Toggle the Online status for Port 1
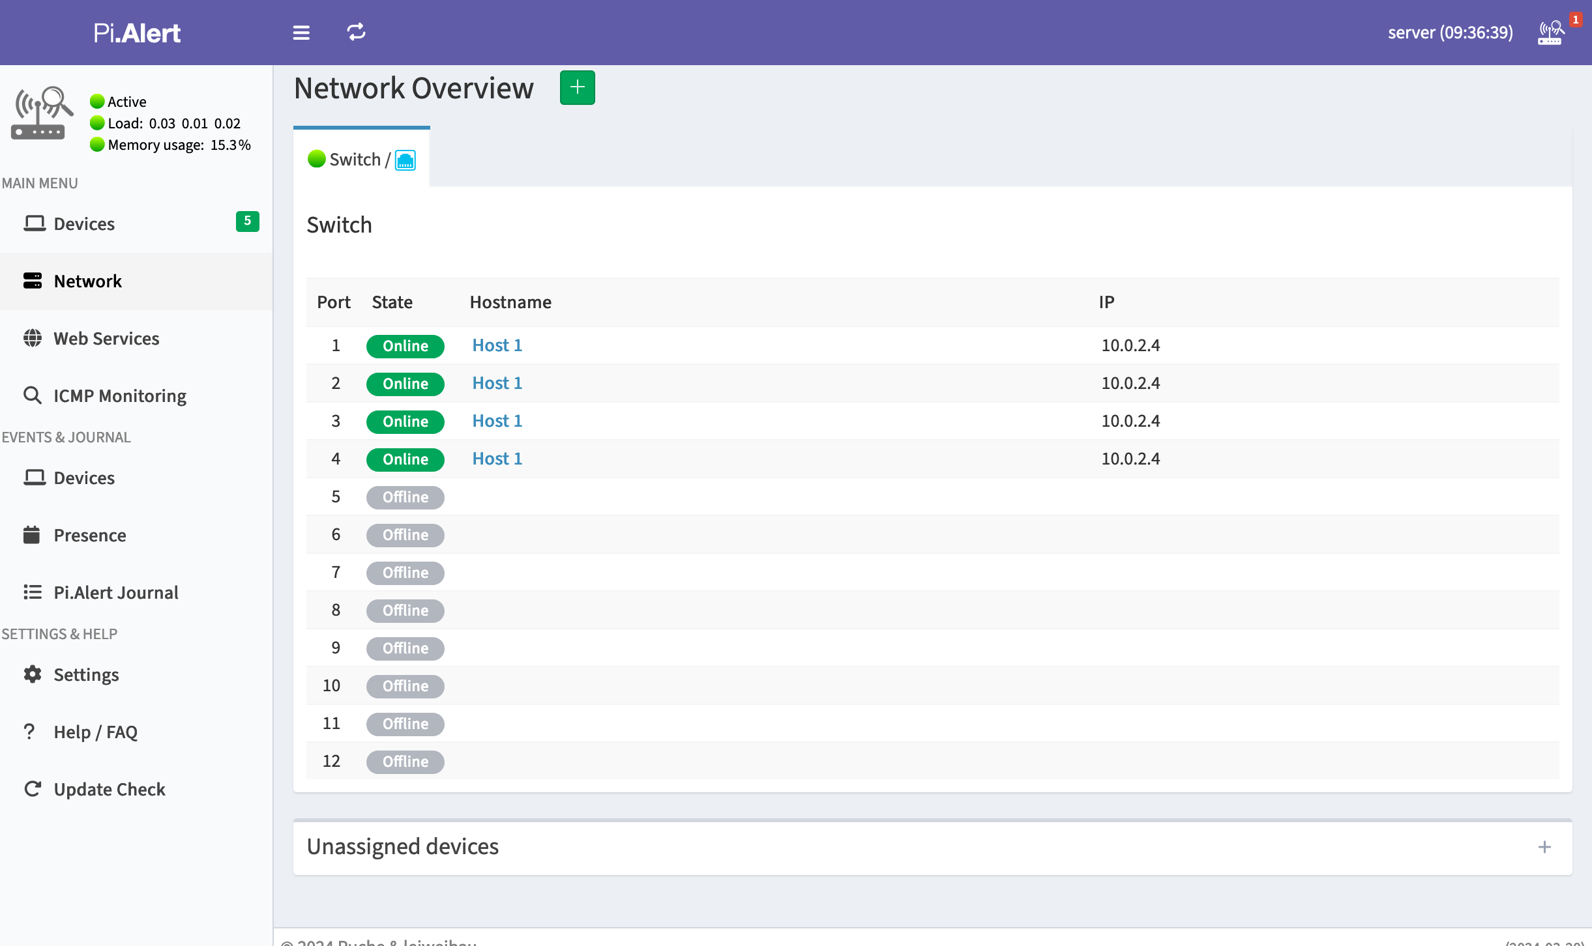The image size is (1592, 946). (x=405, y=346)
